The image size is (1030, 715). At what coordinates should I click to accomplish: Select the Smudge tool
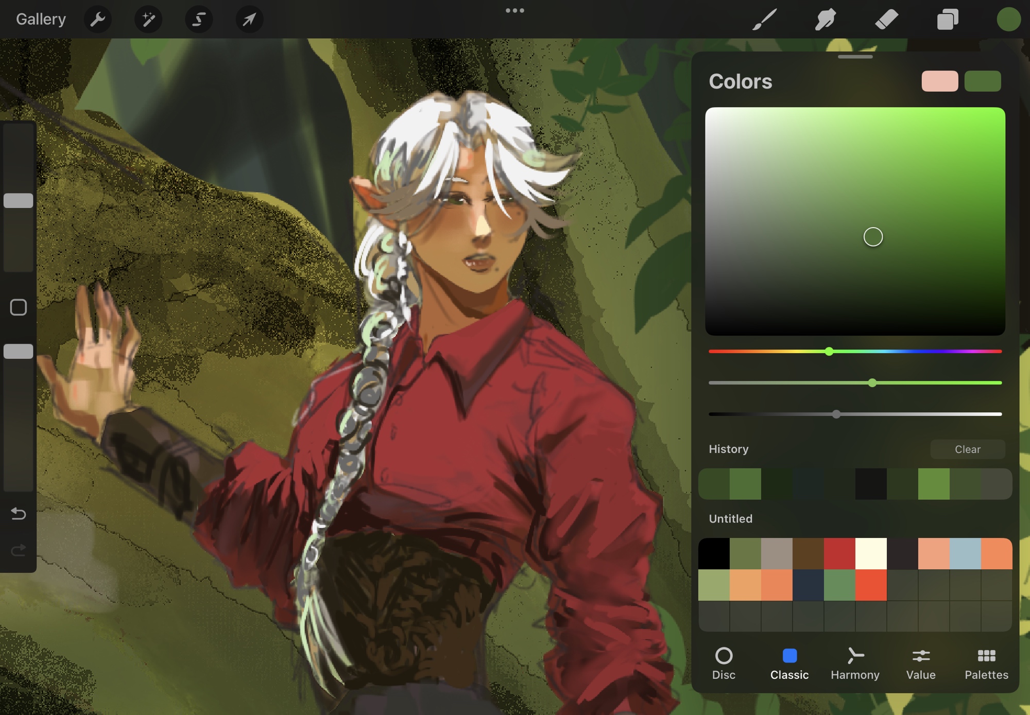[825, 20]
